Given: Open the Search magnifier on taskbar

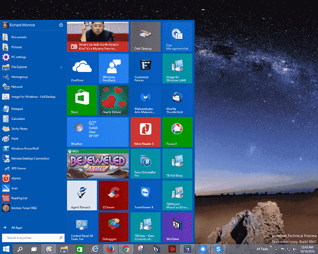Looking at the screenshot, I should pyautogui.click(x=20, y=249).
